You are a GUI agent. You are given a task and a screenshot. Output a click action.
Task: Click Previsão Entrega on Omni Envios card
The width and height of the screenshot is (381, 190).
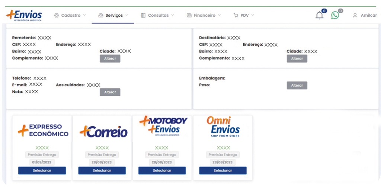point(223,155)
